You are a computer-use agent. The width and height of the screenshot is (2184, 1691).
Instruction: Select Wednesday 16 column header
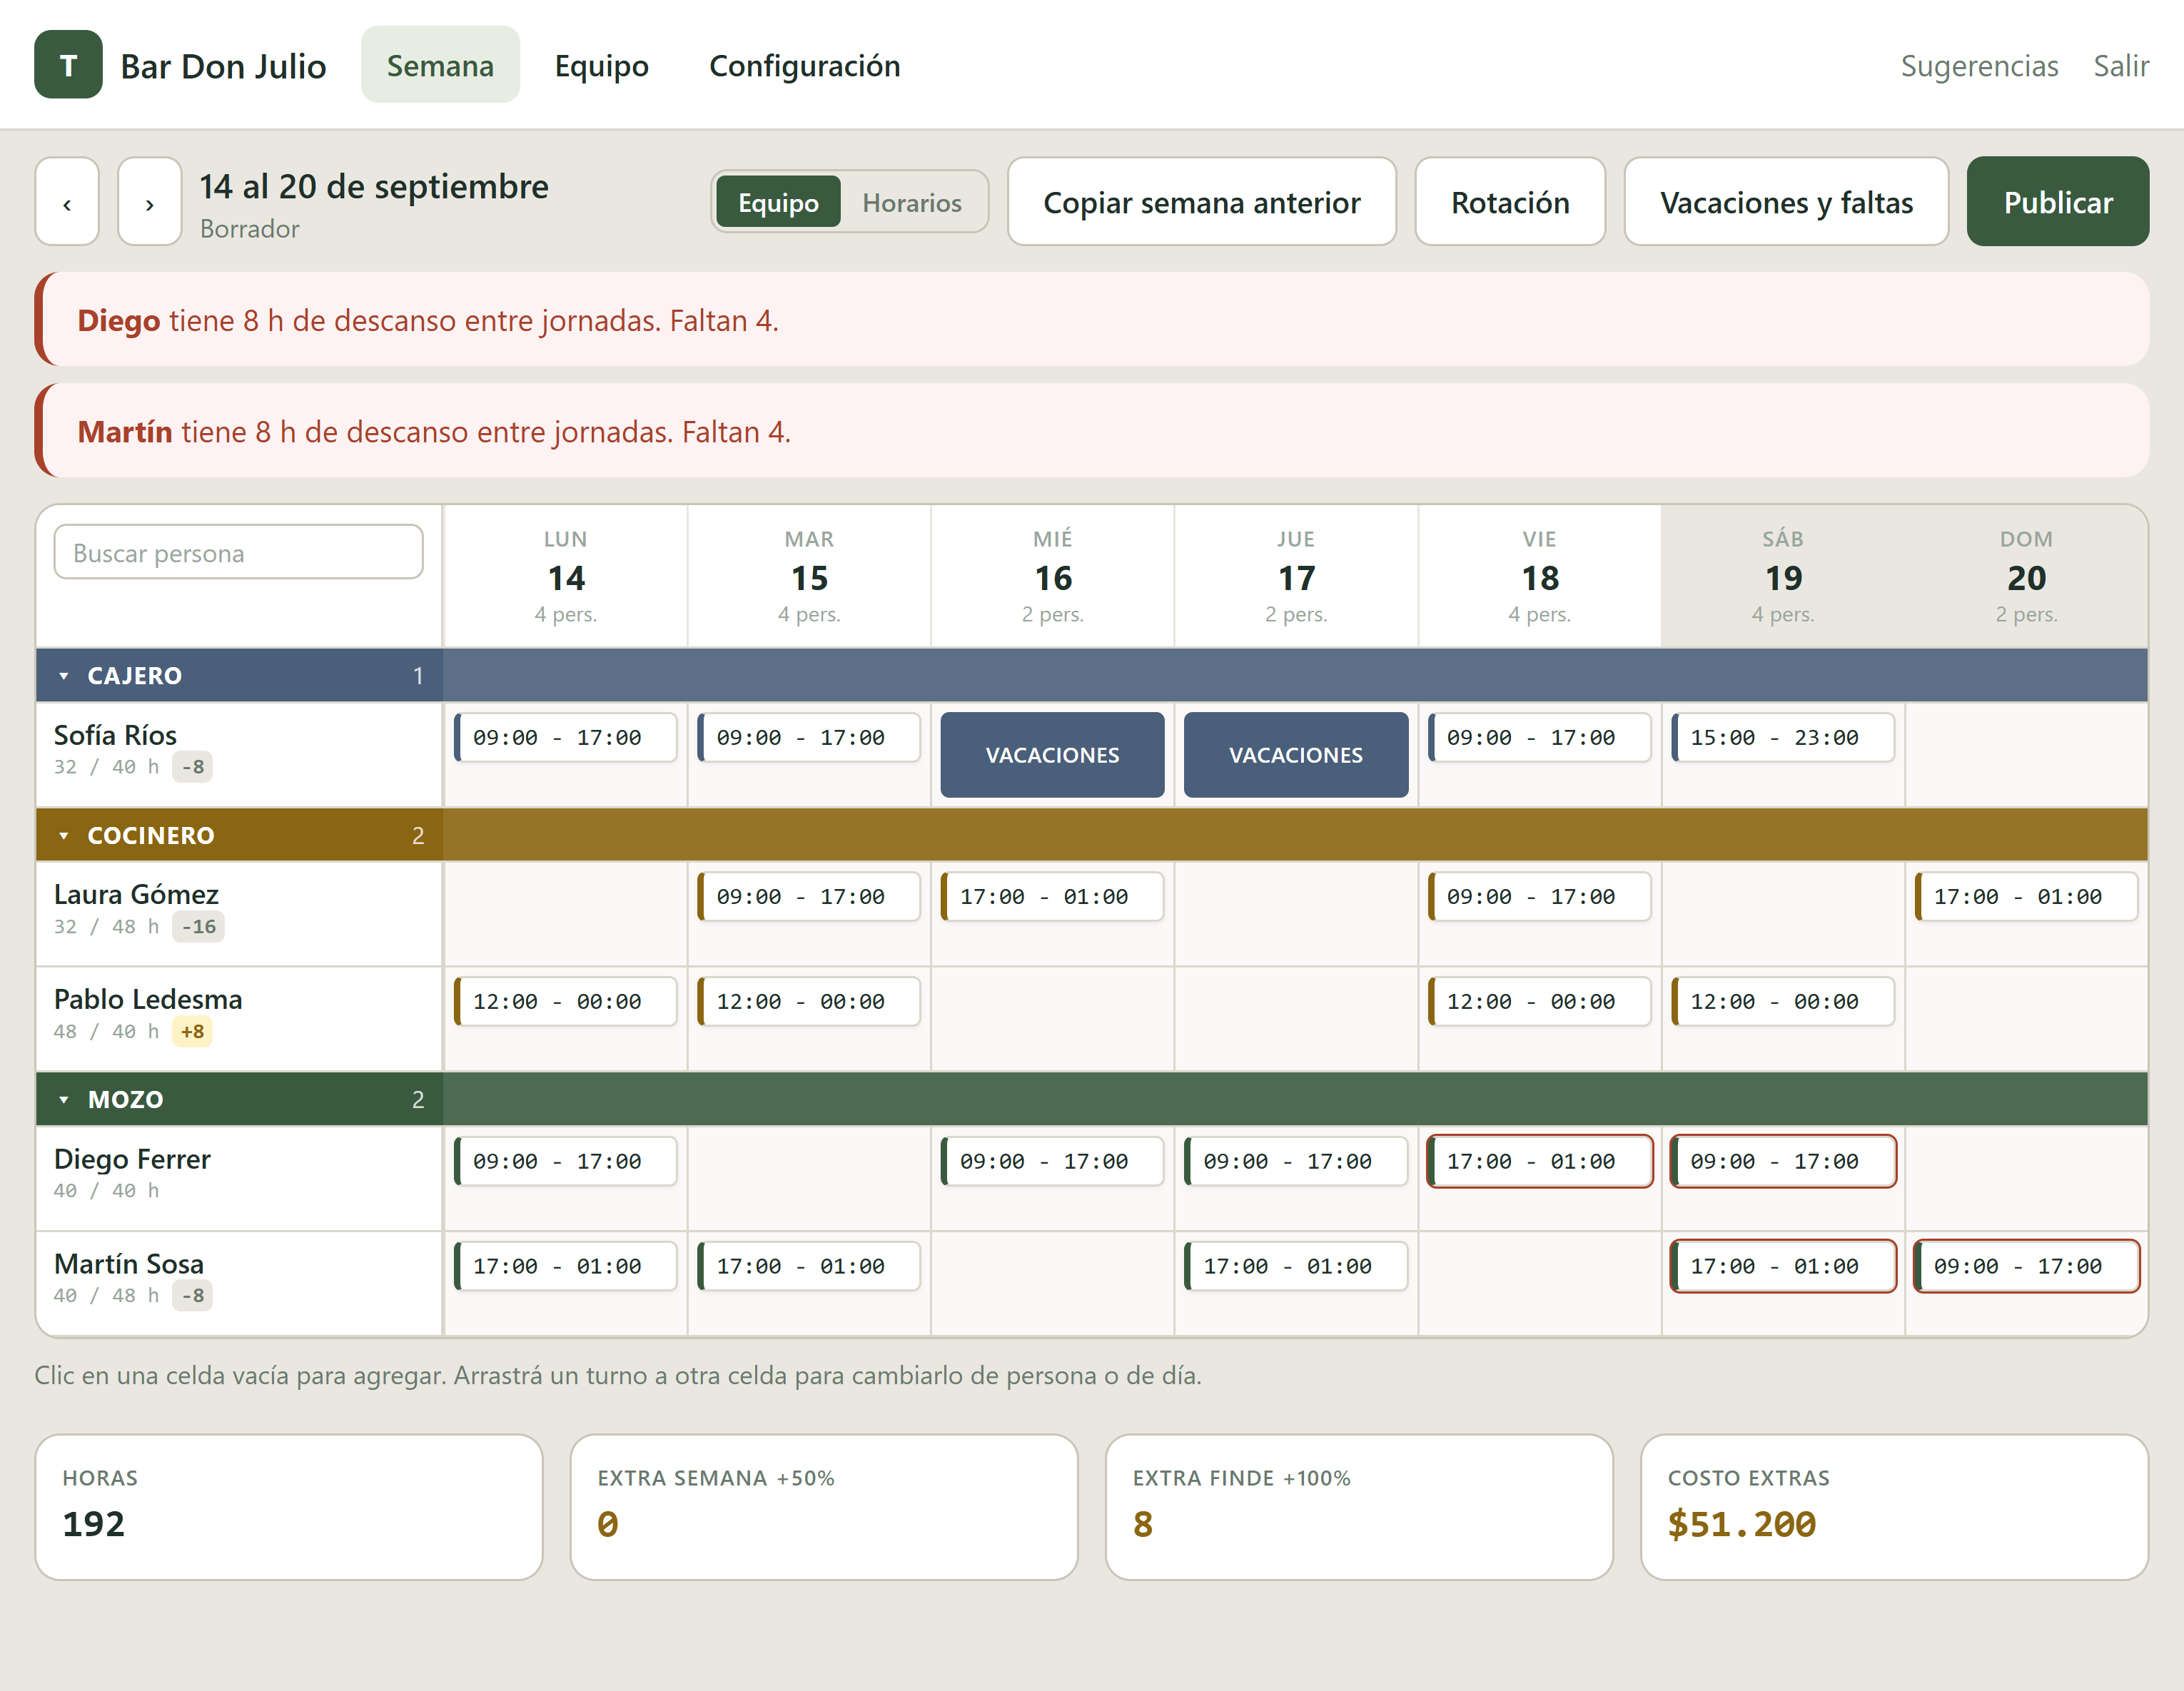[1053, 577]
